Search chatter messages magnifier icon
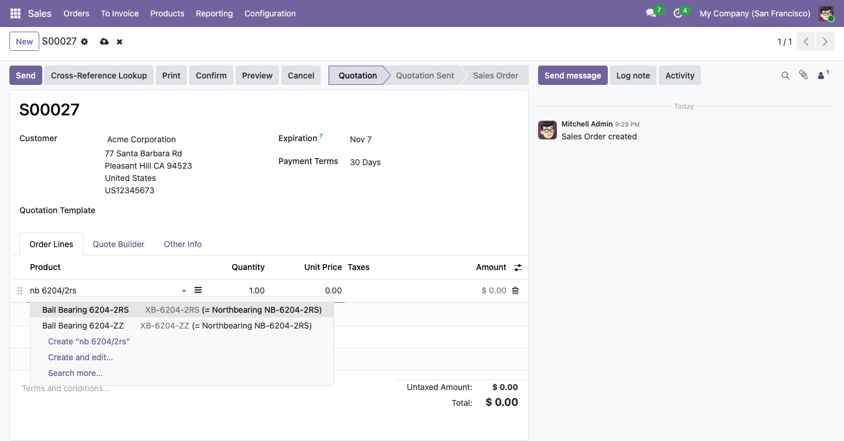 785,76
